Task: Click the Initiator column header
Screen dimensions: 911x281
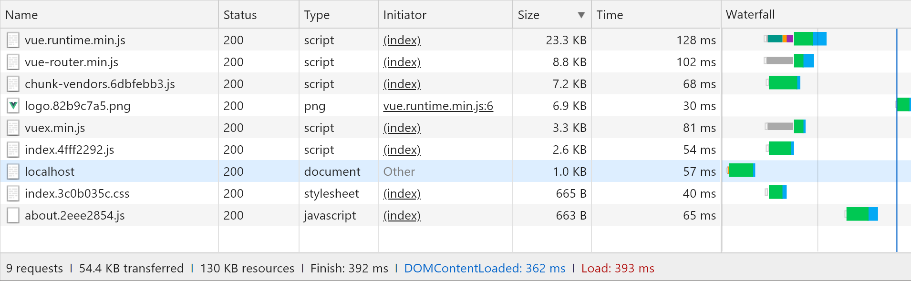Action: pyautogui.click(x=404, y=15)
